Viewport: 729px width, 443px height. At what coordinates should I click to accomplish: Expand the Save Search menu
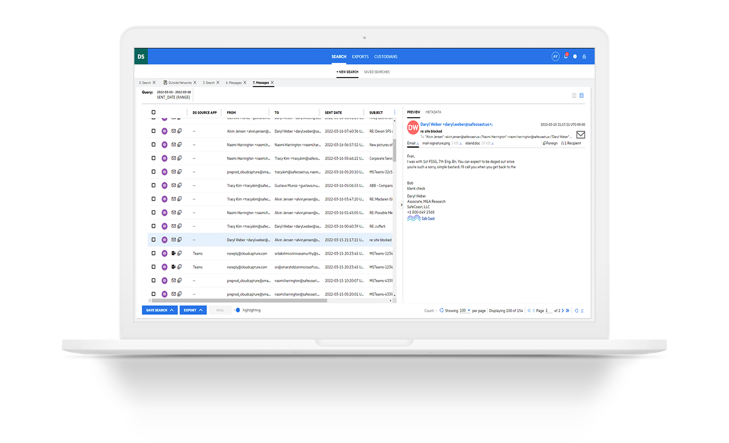point(159,310)
